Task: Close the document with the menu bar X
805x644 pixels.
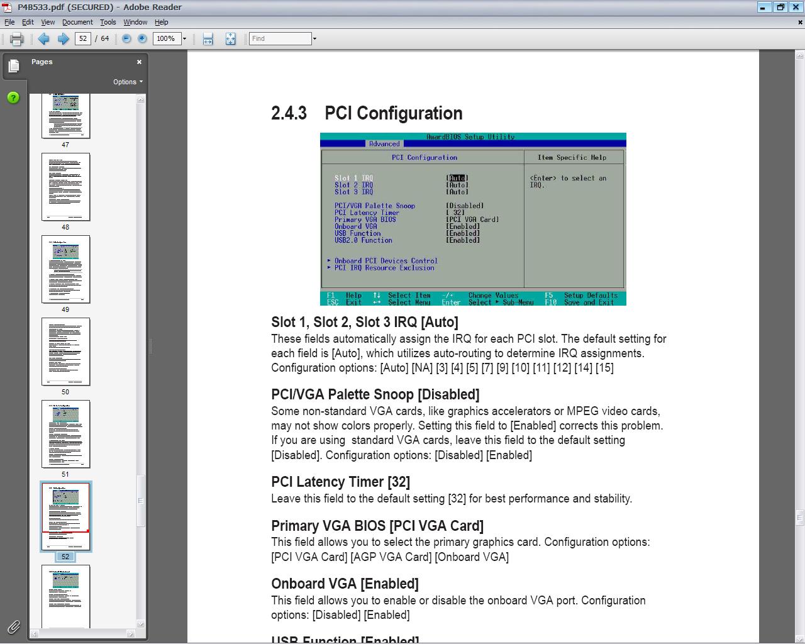Action: pyautogui.click(x=800, y=22)
